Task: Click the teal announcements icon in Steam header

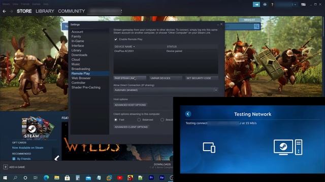Action: [x=256, y=5]
